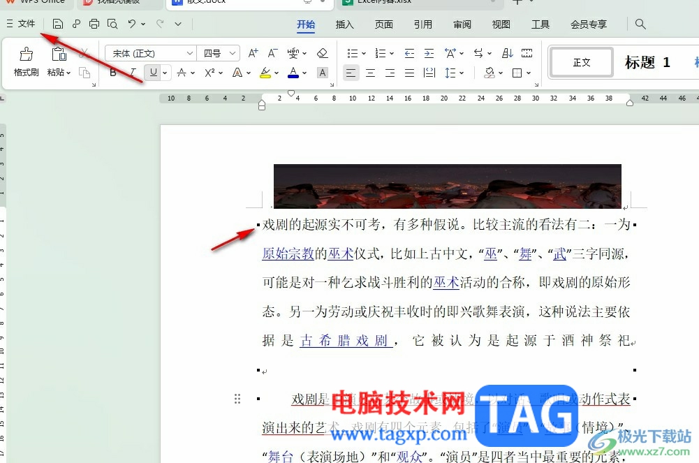Expand the font color dropdown arrow
The width and height of the screenshot is (699, 463).
point(304,73)
